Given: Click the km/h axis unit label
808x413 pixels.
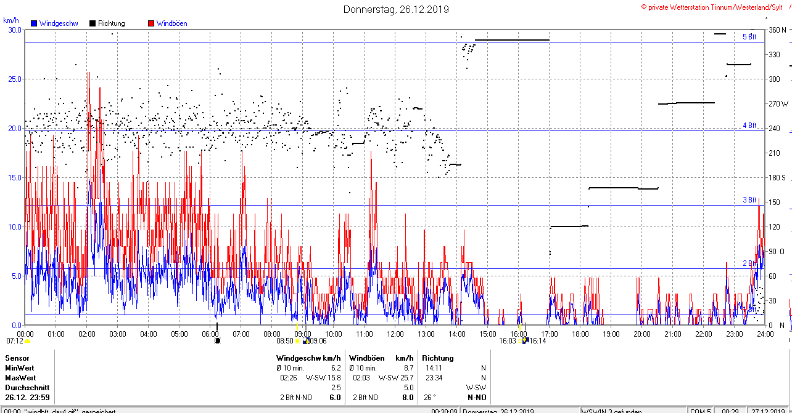Looking at the screenshot, I should tap(11, 20).
